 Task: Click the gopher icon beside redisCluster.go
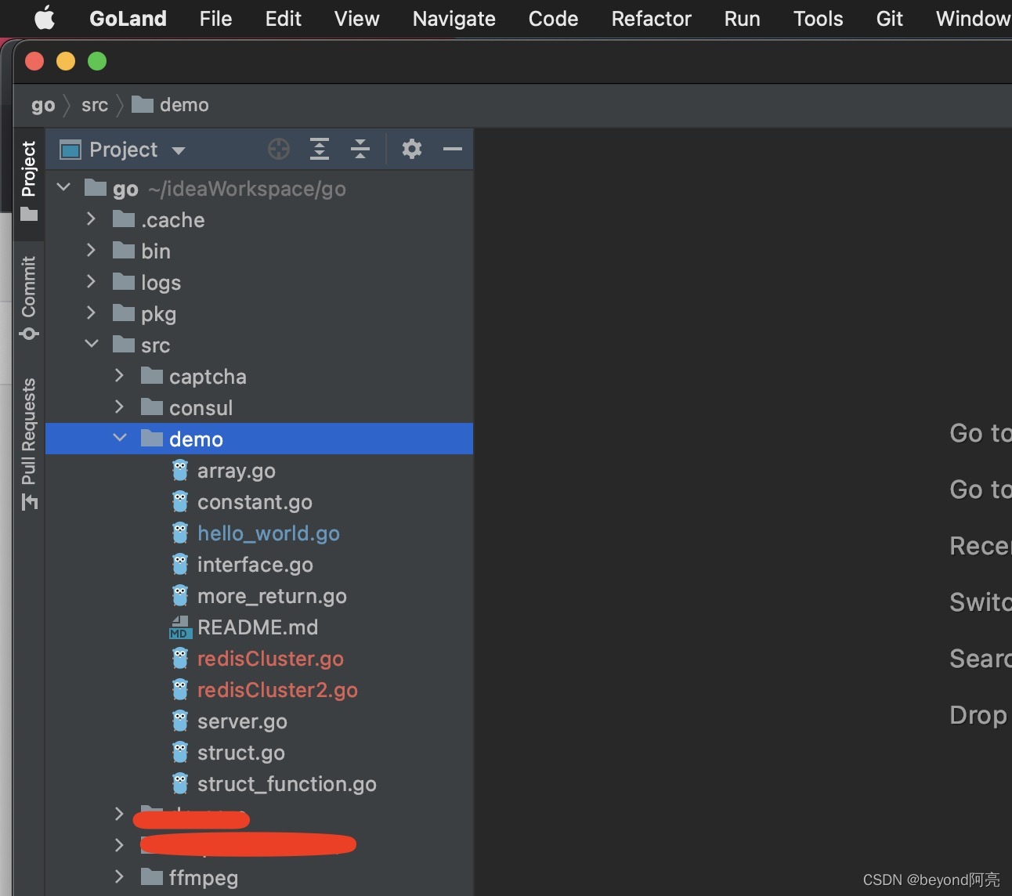click(x=180, y=658)
